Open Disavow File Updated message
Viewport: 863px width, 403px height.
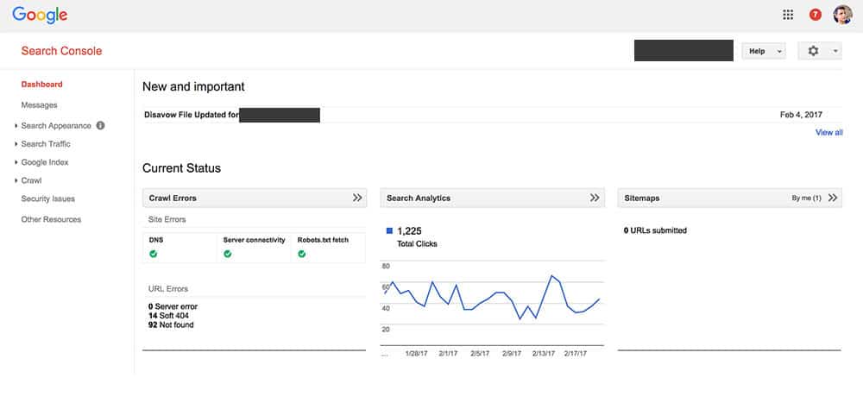(191, 115)
